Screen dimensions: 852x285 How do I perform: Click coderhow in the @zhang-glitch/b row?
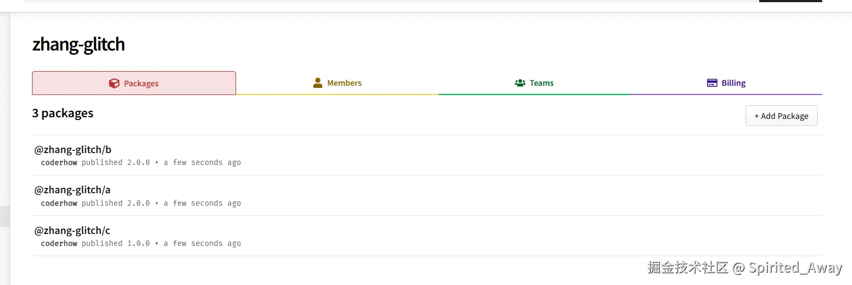(59, 162)
